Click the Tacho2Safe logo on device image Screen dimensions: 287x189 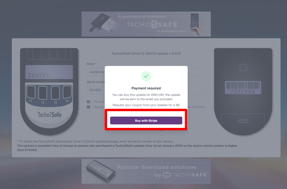50,115
